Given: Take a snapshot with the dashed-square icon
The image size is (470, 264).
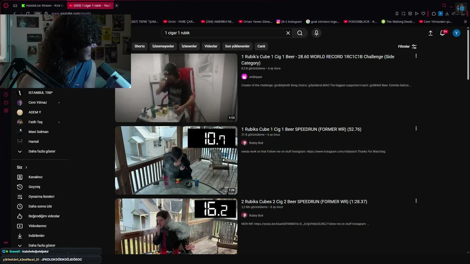Looking at the screenshot, I should (404, 14).
